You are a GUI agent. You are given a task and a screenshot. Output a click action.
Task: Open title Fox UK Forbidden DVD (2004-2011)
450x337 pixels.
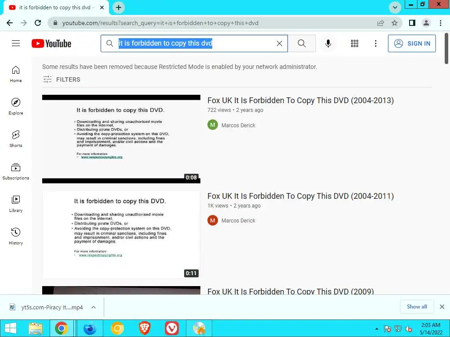301,196
